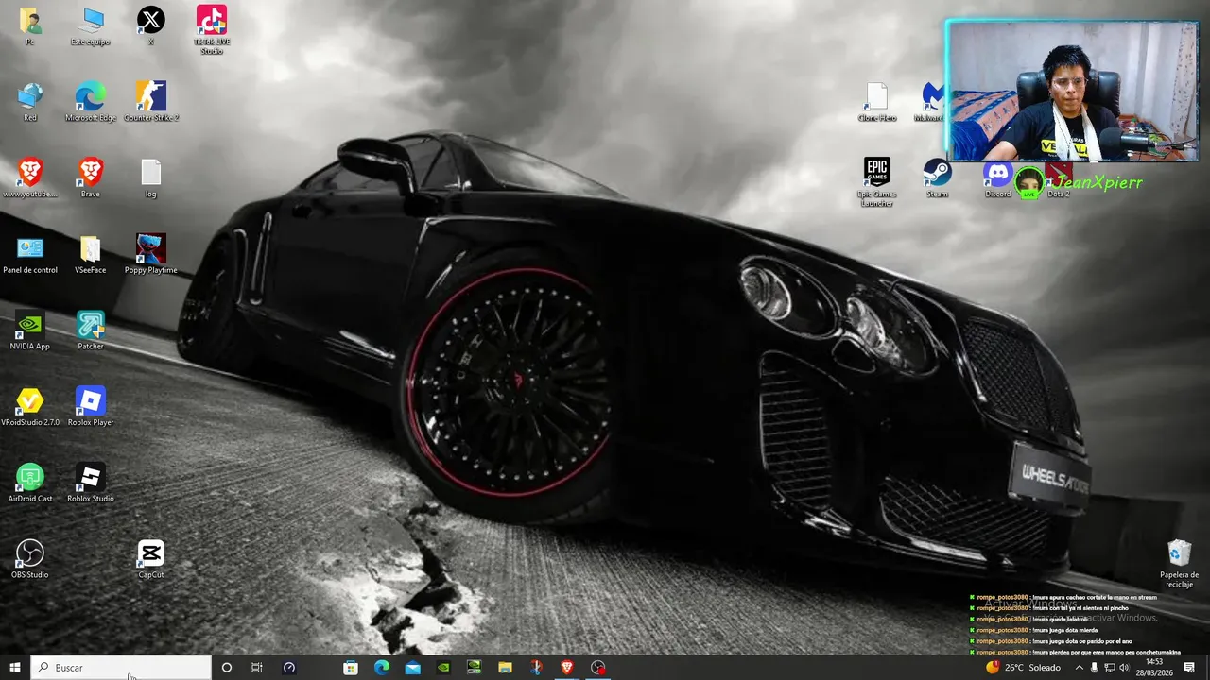1210x680 pixels.
Task: Open the X app shortcut
Action: [151, 26]
